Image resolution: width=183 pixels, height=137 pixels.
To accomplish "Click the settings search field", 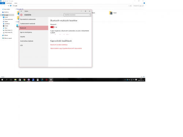I will [x=77, y=15].
